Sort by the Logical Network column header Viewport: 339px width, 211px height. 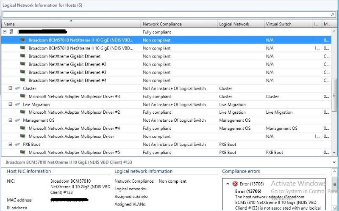pos(240,24)
